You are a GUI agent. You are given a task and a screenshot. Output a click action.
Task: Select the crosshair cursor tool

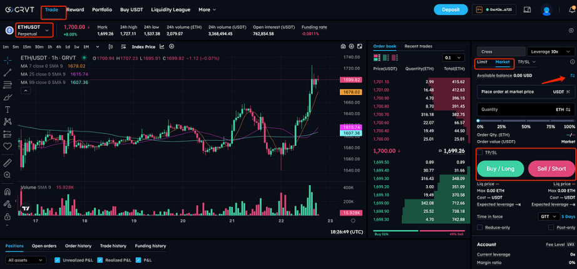pos(8,59)
